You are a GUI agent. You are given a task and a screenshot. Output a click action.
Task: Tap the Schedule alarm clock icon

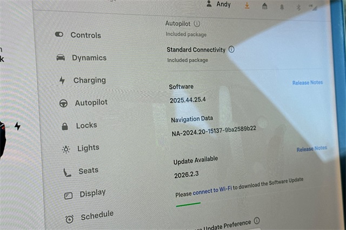[70, 219]
